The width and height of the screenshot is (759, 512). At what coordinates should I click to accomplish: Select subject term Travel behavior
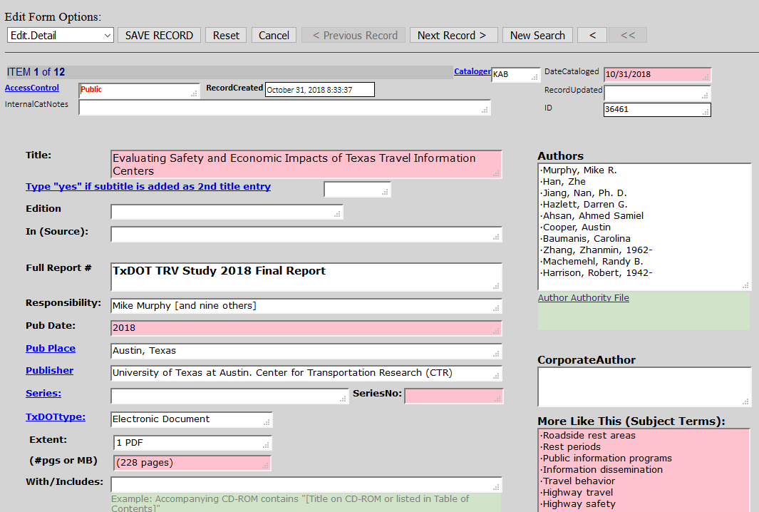click(x=577, y=481)
